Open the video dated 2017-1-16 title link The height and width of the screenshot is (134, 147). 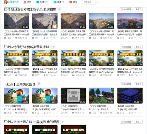point(130,33)
